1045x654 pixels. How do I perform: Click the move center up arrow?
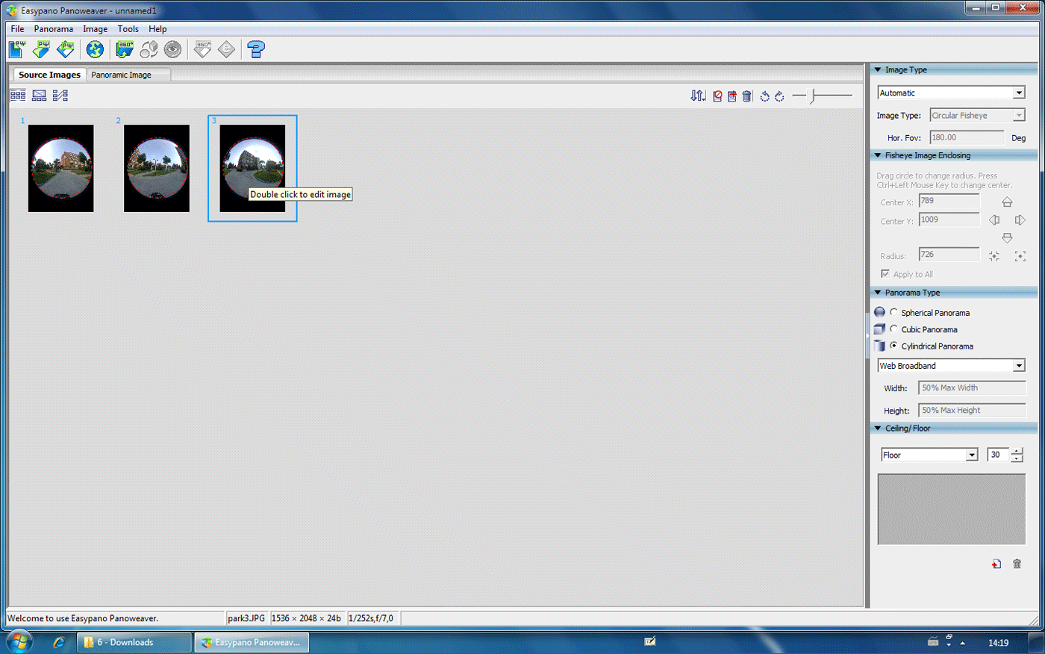1007,202
